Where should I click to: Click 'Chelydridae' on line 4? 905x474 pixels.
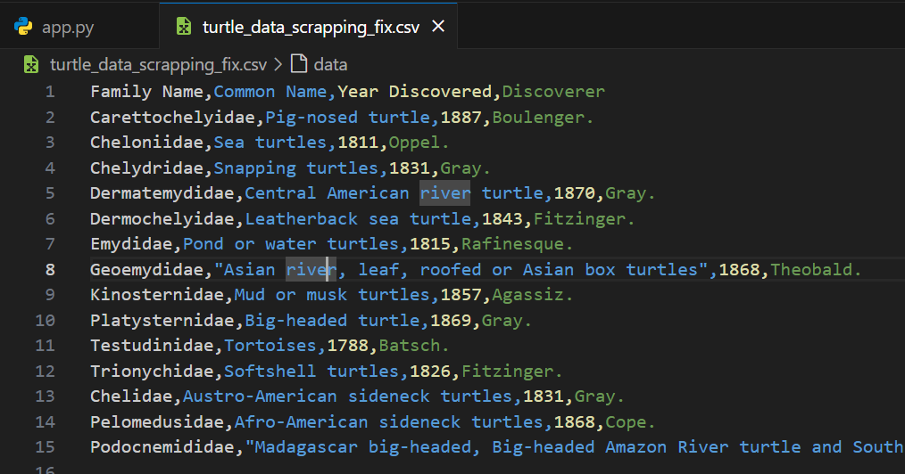[146, 168]
